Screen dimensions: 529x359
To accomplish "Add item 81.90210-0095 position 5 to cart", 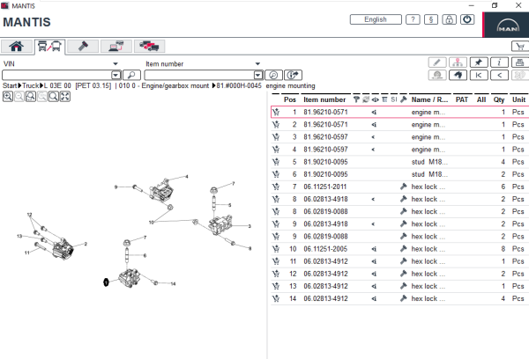I will pos(276,162).
